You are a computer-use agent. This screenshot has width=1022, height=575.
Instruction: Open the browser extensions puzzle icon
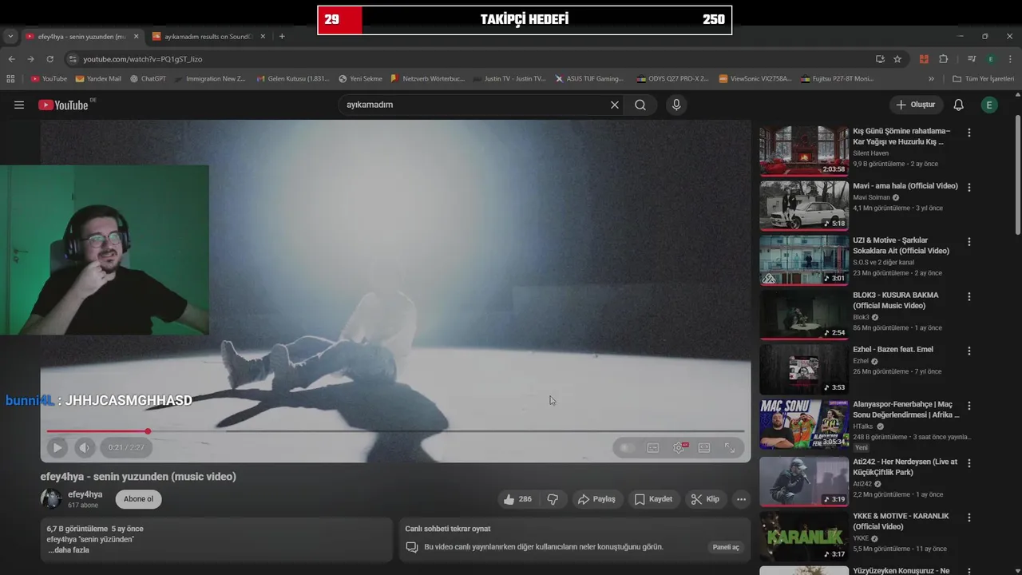[943, 59]
